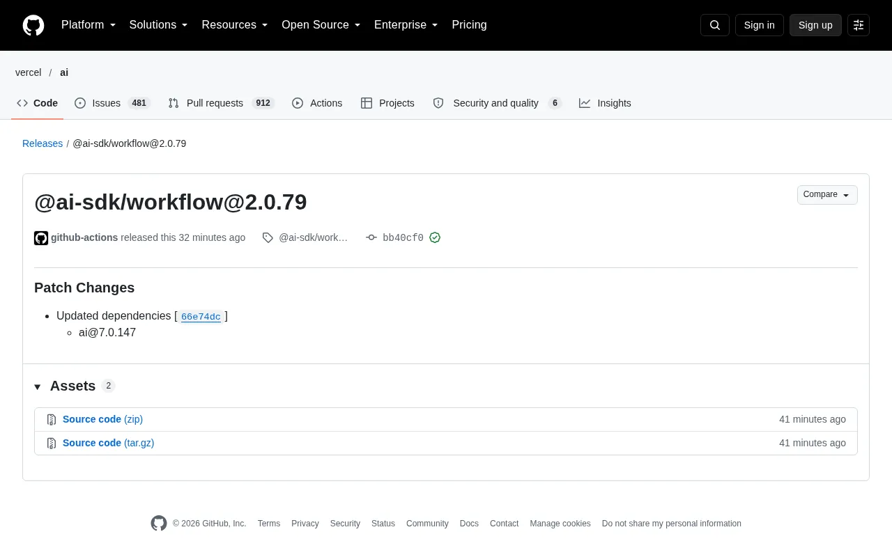Click the tag icon beside @ai-sdk/work…
892x557 pixels.
(x=268, y=238)
